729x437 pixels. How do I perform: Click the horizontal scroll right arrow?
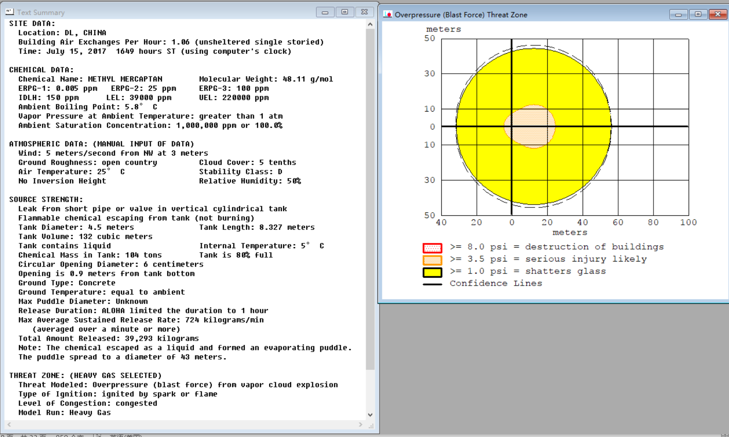coord(361,425)
